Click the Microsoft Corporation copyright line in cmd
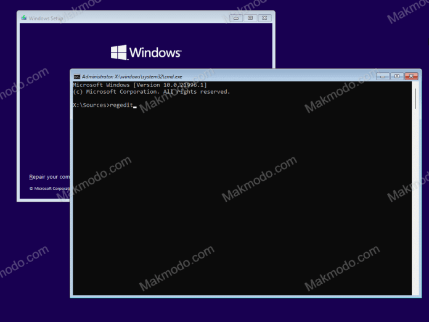The image size is (429, 322). point(151,92)
